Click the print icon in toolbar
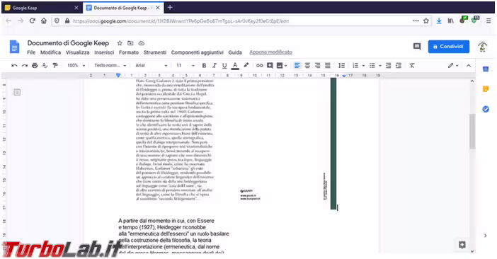 click(35, 66)
